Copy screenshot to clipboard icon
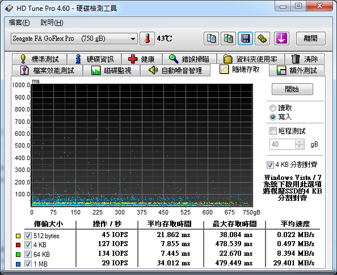This screenshot has width=337, height=275. (x=228, y=38)
